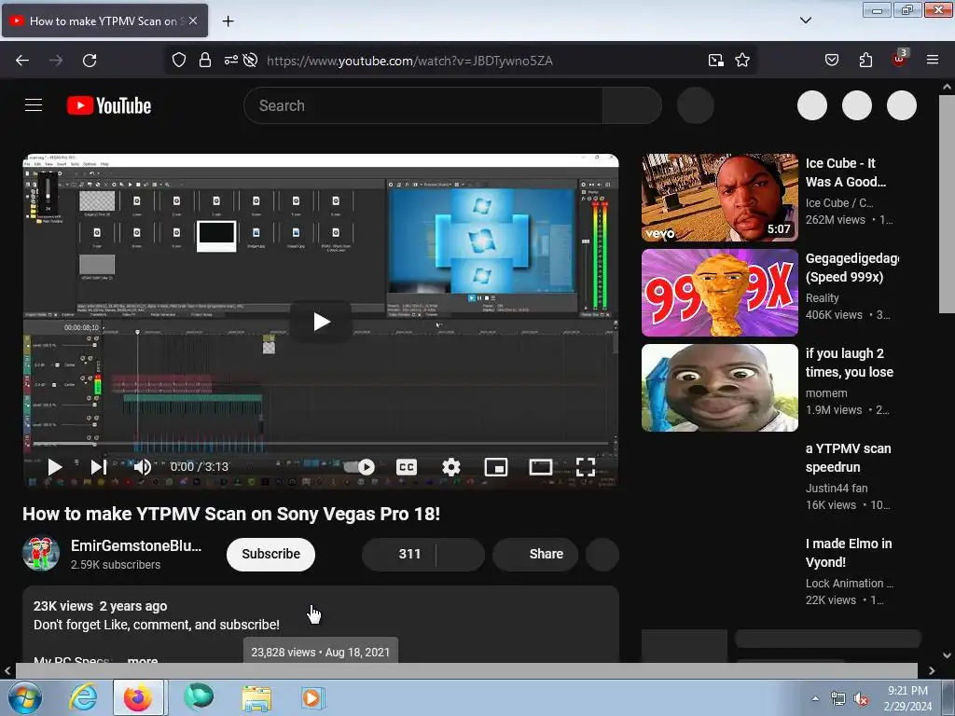Expand the list all tabs chevron
The width and height of the screenshot is (955, 716).
click(x=805, y=21)
